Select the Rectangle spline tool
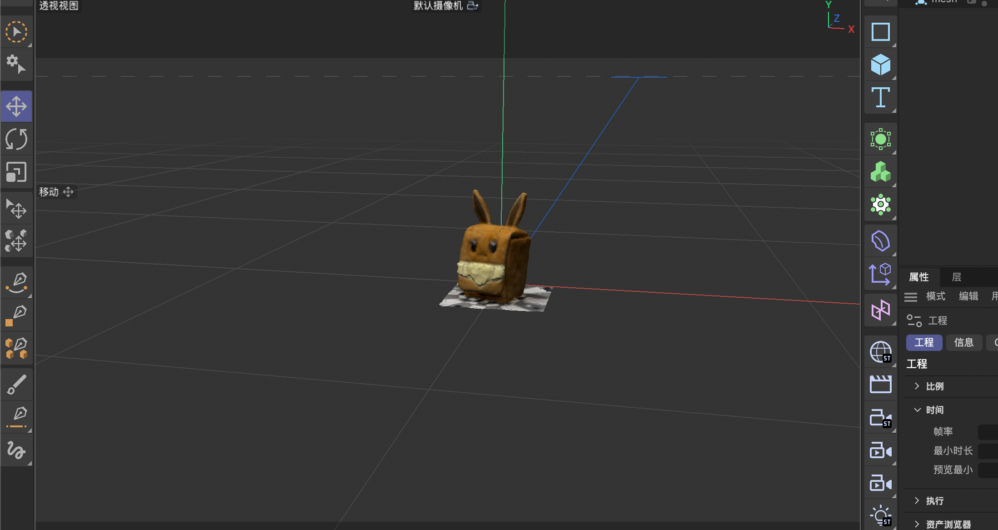This screenshot has width=998, height=530. coord(881,32)
